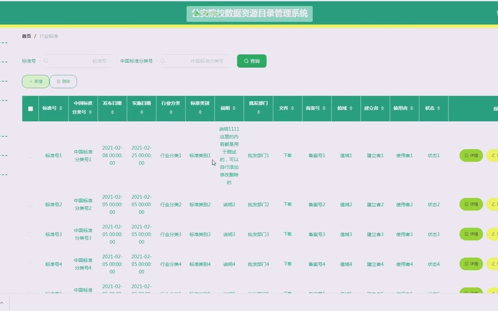Click edit pencil icon for 标准号4 row
The image size is (498, 311).
coord(493,264)
